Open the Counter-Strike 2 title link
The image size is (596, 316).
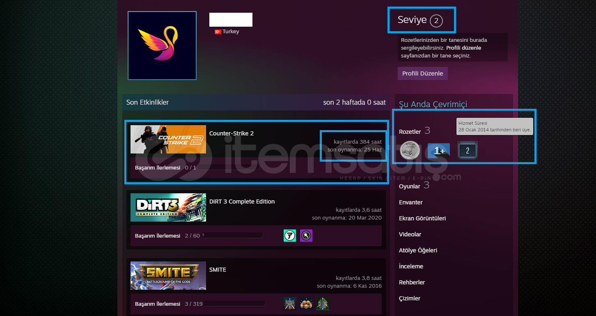[232, 133]
